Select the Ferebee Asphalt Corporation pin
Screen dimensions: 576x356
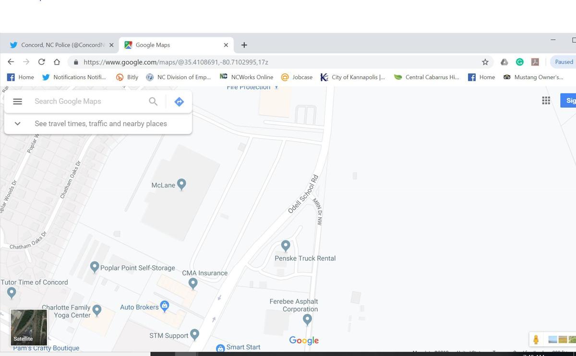point(307,319)
